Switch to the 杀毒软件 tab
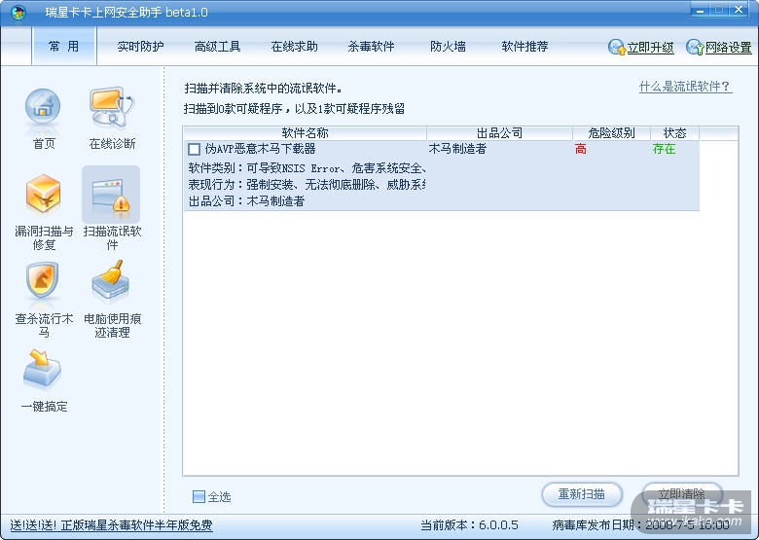The image size is (759, 540). 372,47
